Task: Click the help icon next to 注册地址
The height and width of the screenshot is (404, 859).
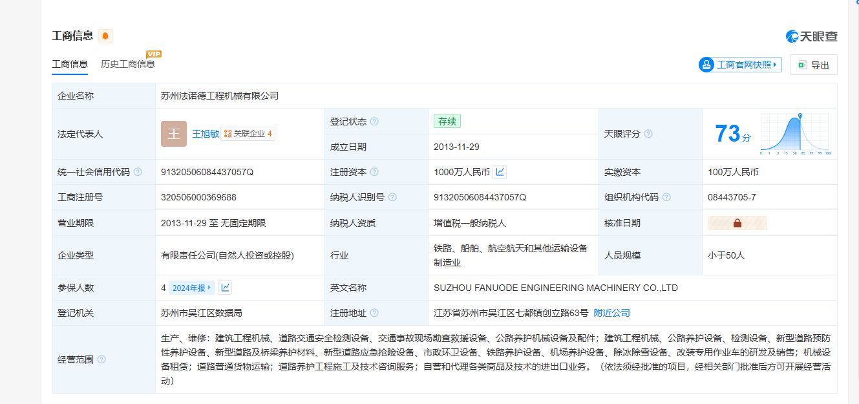Action: pyautogui.click(x=374, y=313)
